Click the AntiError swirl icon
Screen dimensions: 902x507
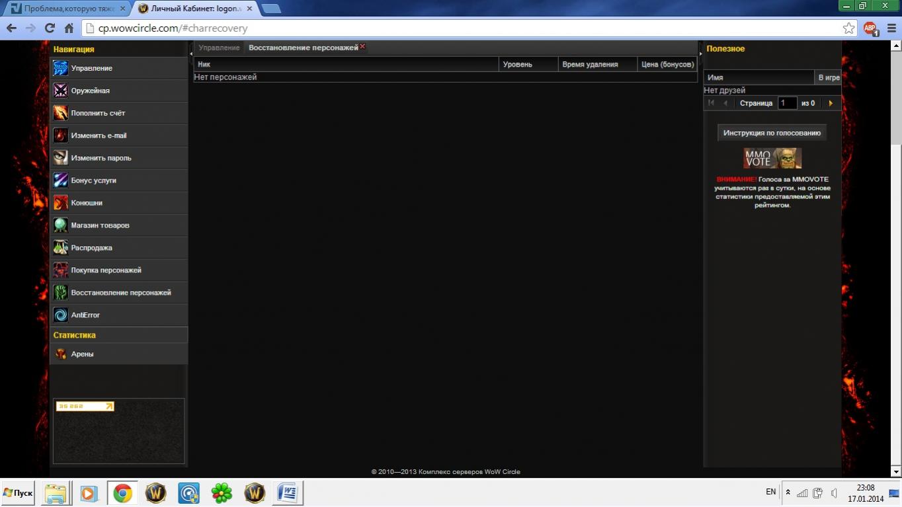pyautogui.click(x=61, y=315)
